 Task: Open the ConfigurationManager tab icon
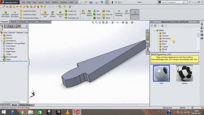(x=11, y=27)
